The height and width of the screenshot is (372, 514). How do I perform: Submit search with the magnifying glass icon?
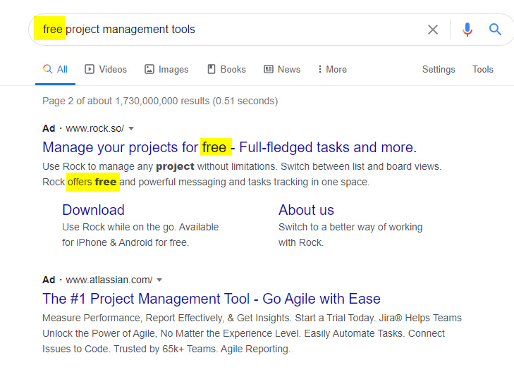pyautogui.click(x=495, y=30)
